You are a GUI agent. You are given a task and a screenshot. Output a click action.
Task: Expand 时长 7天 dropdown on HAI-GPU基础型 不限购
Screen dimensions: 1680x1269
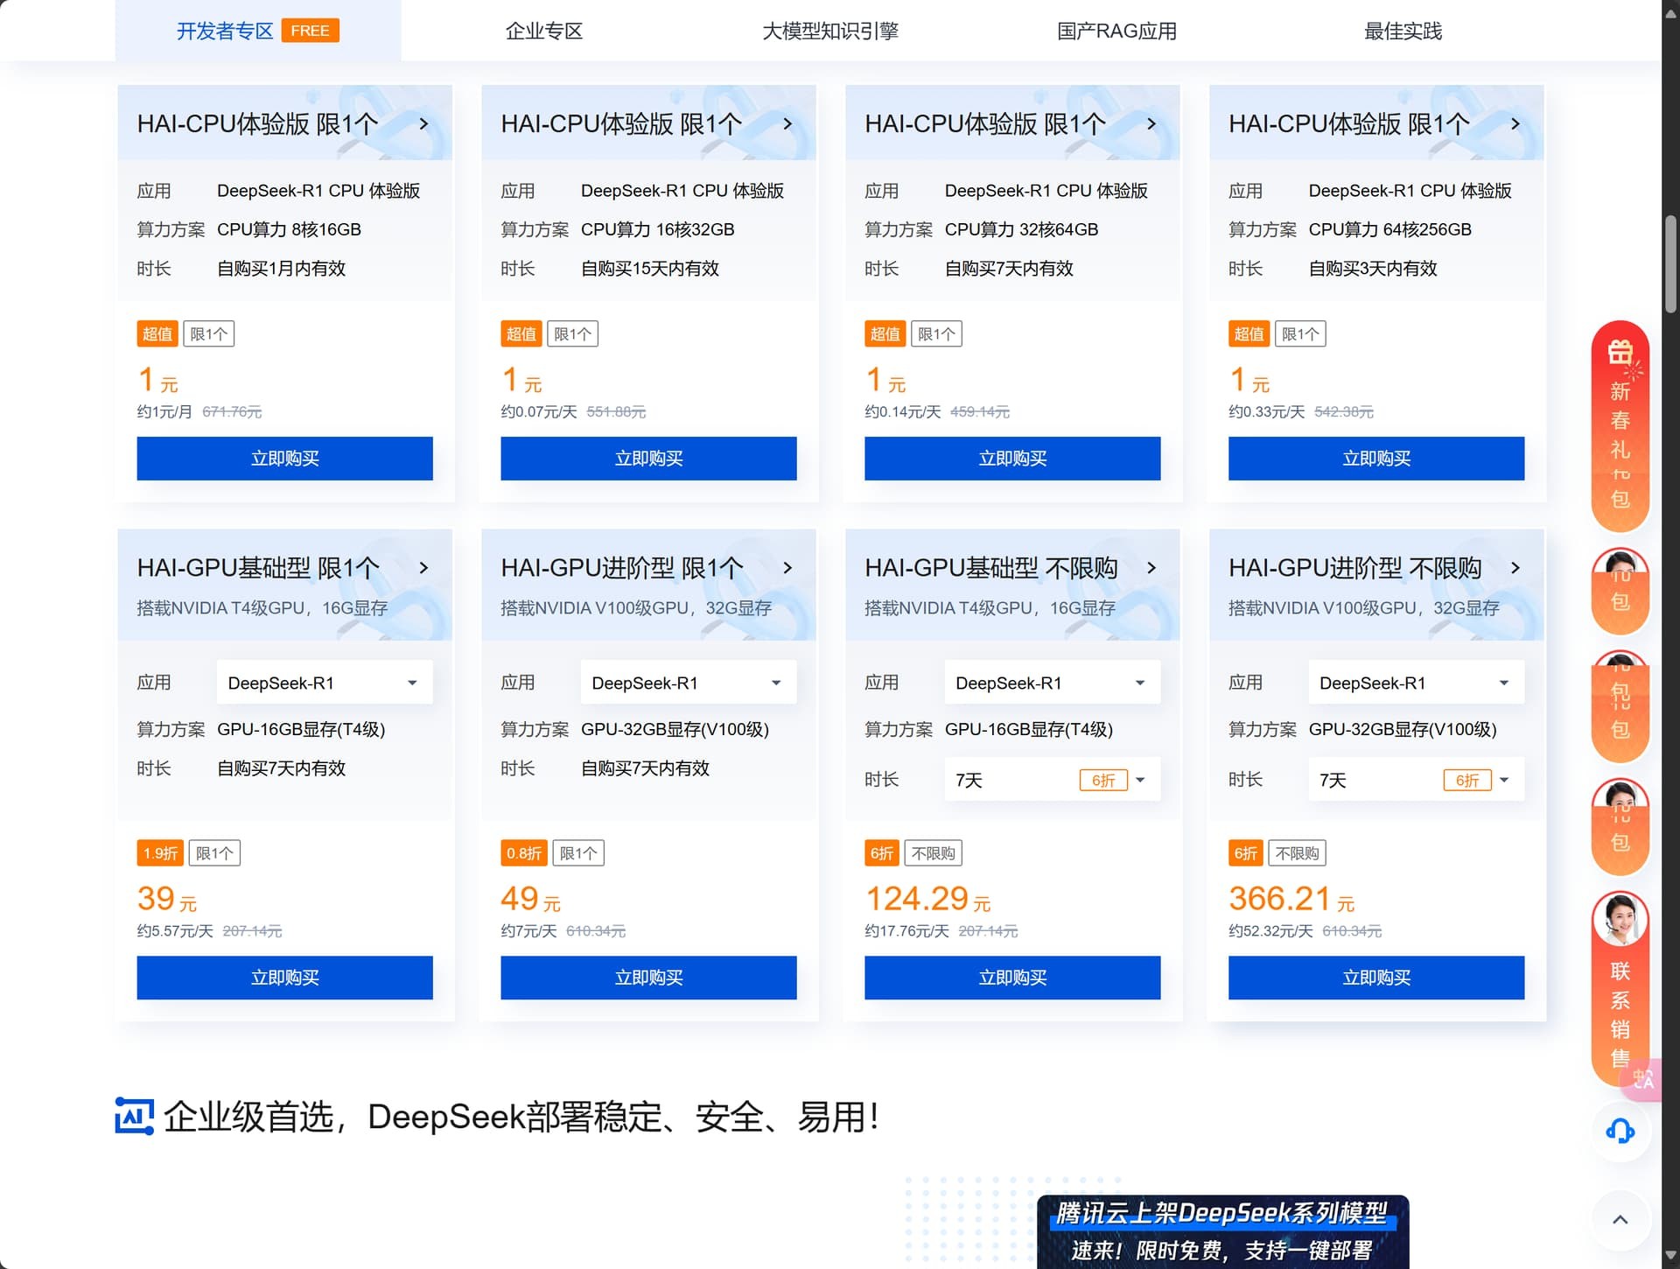point(1052,780)
